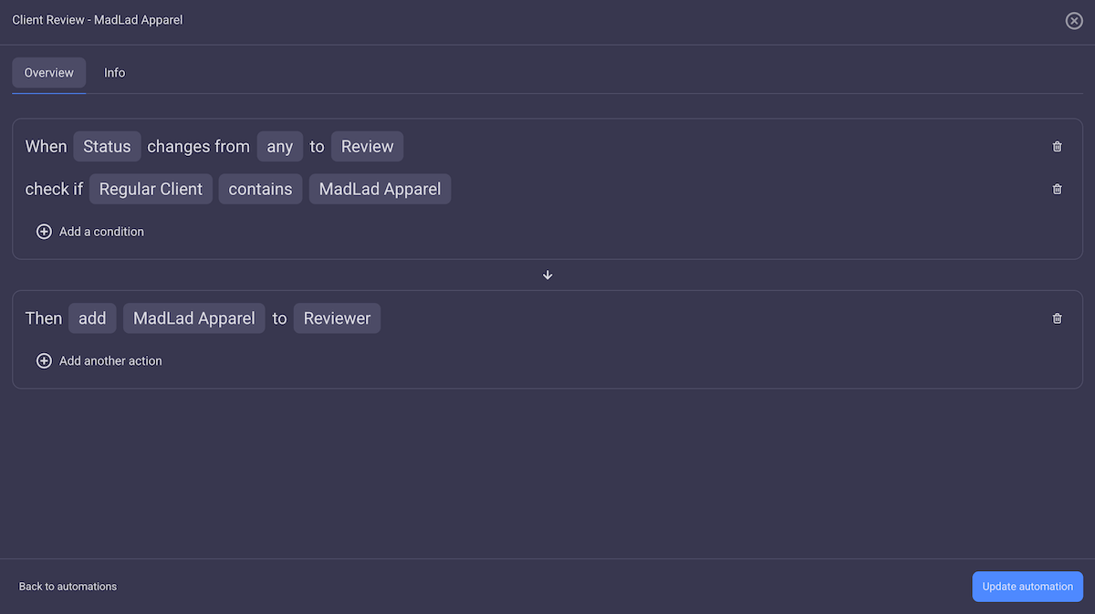Click the arrow between trigger and action blocks

[547, 275]
